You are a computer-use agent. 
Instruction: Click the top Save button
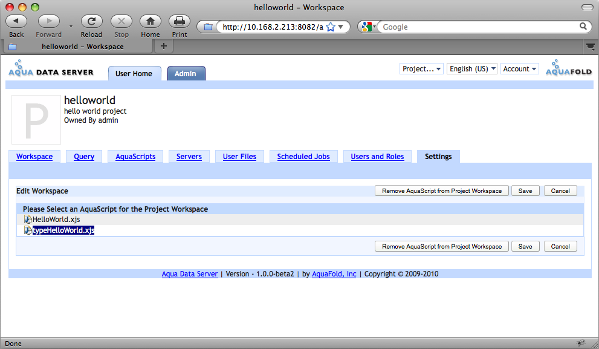(525, 191)
